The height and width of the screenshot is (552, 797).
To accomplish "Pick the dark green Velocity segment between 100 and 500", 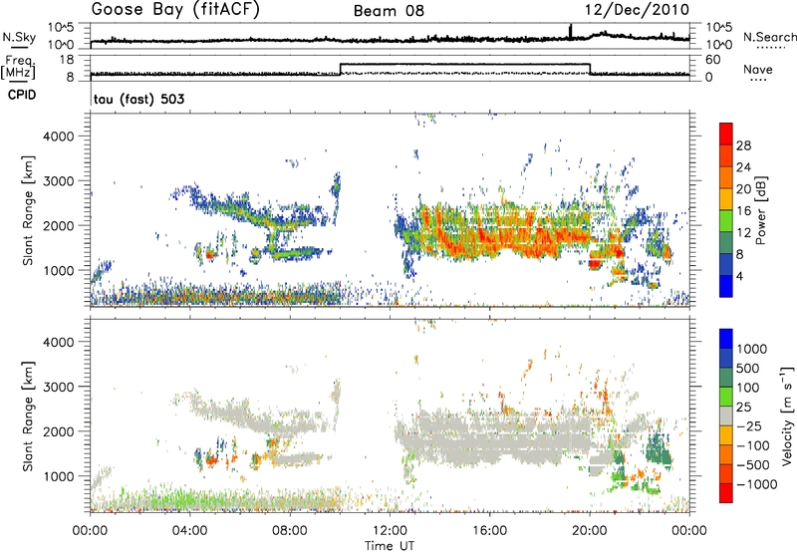I will (x=726, y=378).
